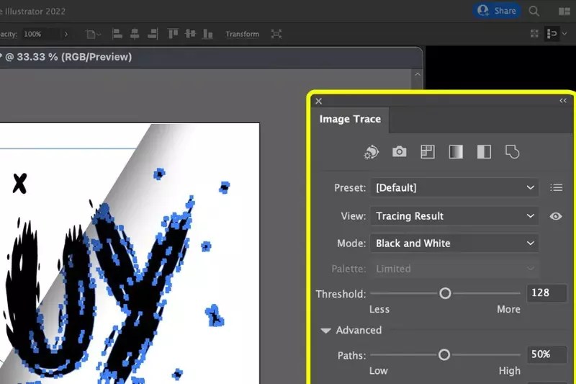Apply the High Color camera preset

[400, 151]
